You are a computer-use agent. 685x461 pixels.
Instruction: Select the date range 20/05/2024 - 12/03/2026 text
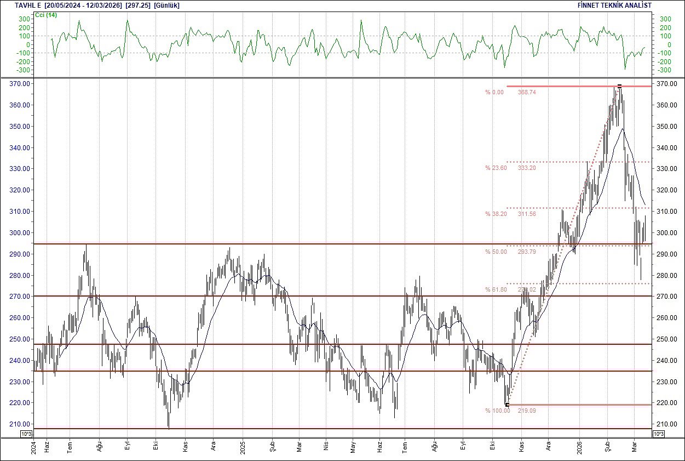[84, 5]
